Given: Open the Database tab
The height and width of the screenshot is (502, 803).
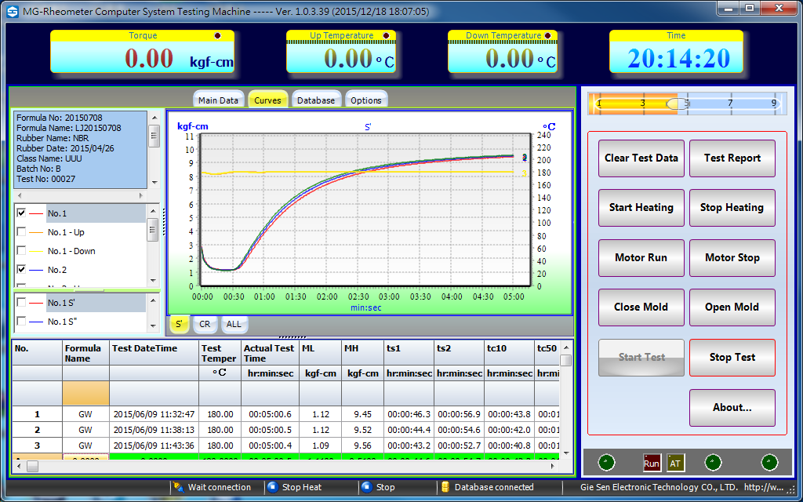Looking at the screenshot, I should coord(315,100).
